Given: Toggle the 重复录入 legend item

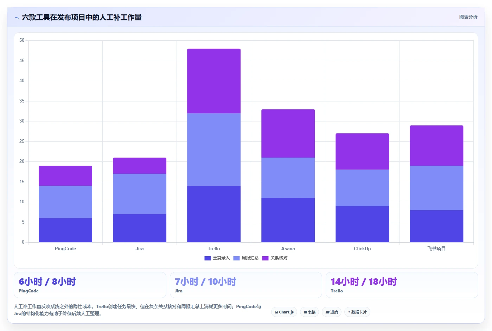Looking at the screenshot, I should point(217,258).
